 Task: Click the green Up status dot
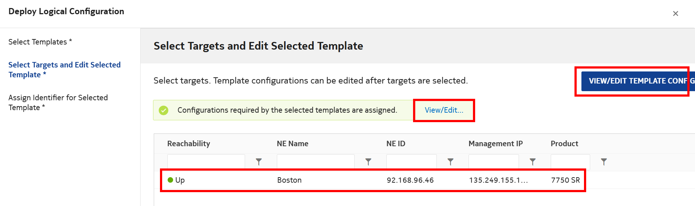(x=170, y=180)
